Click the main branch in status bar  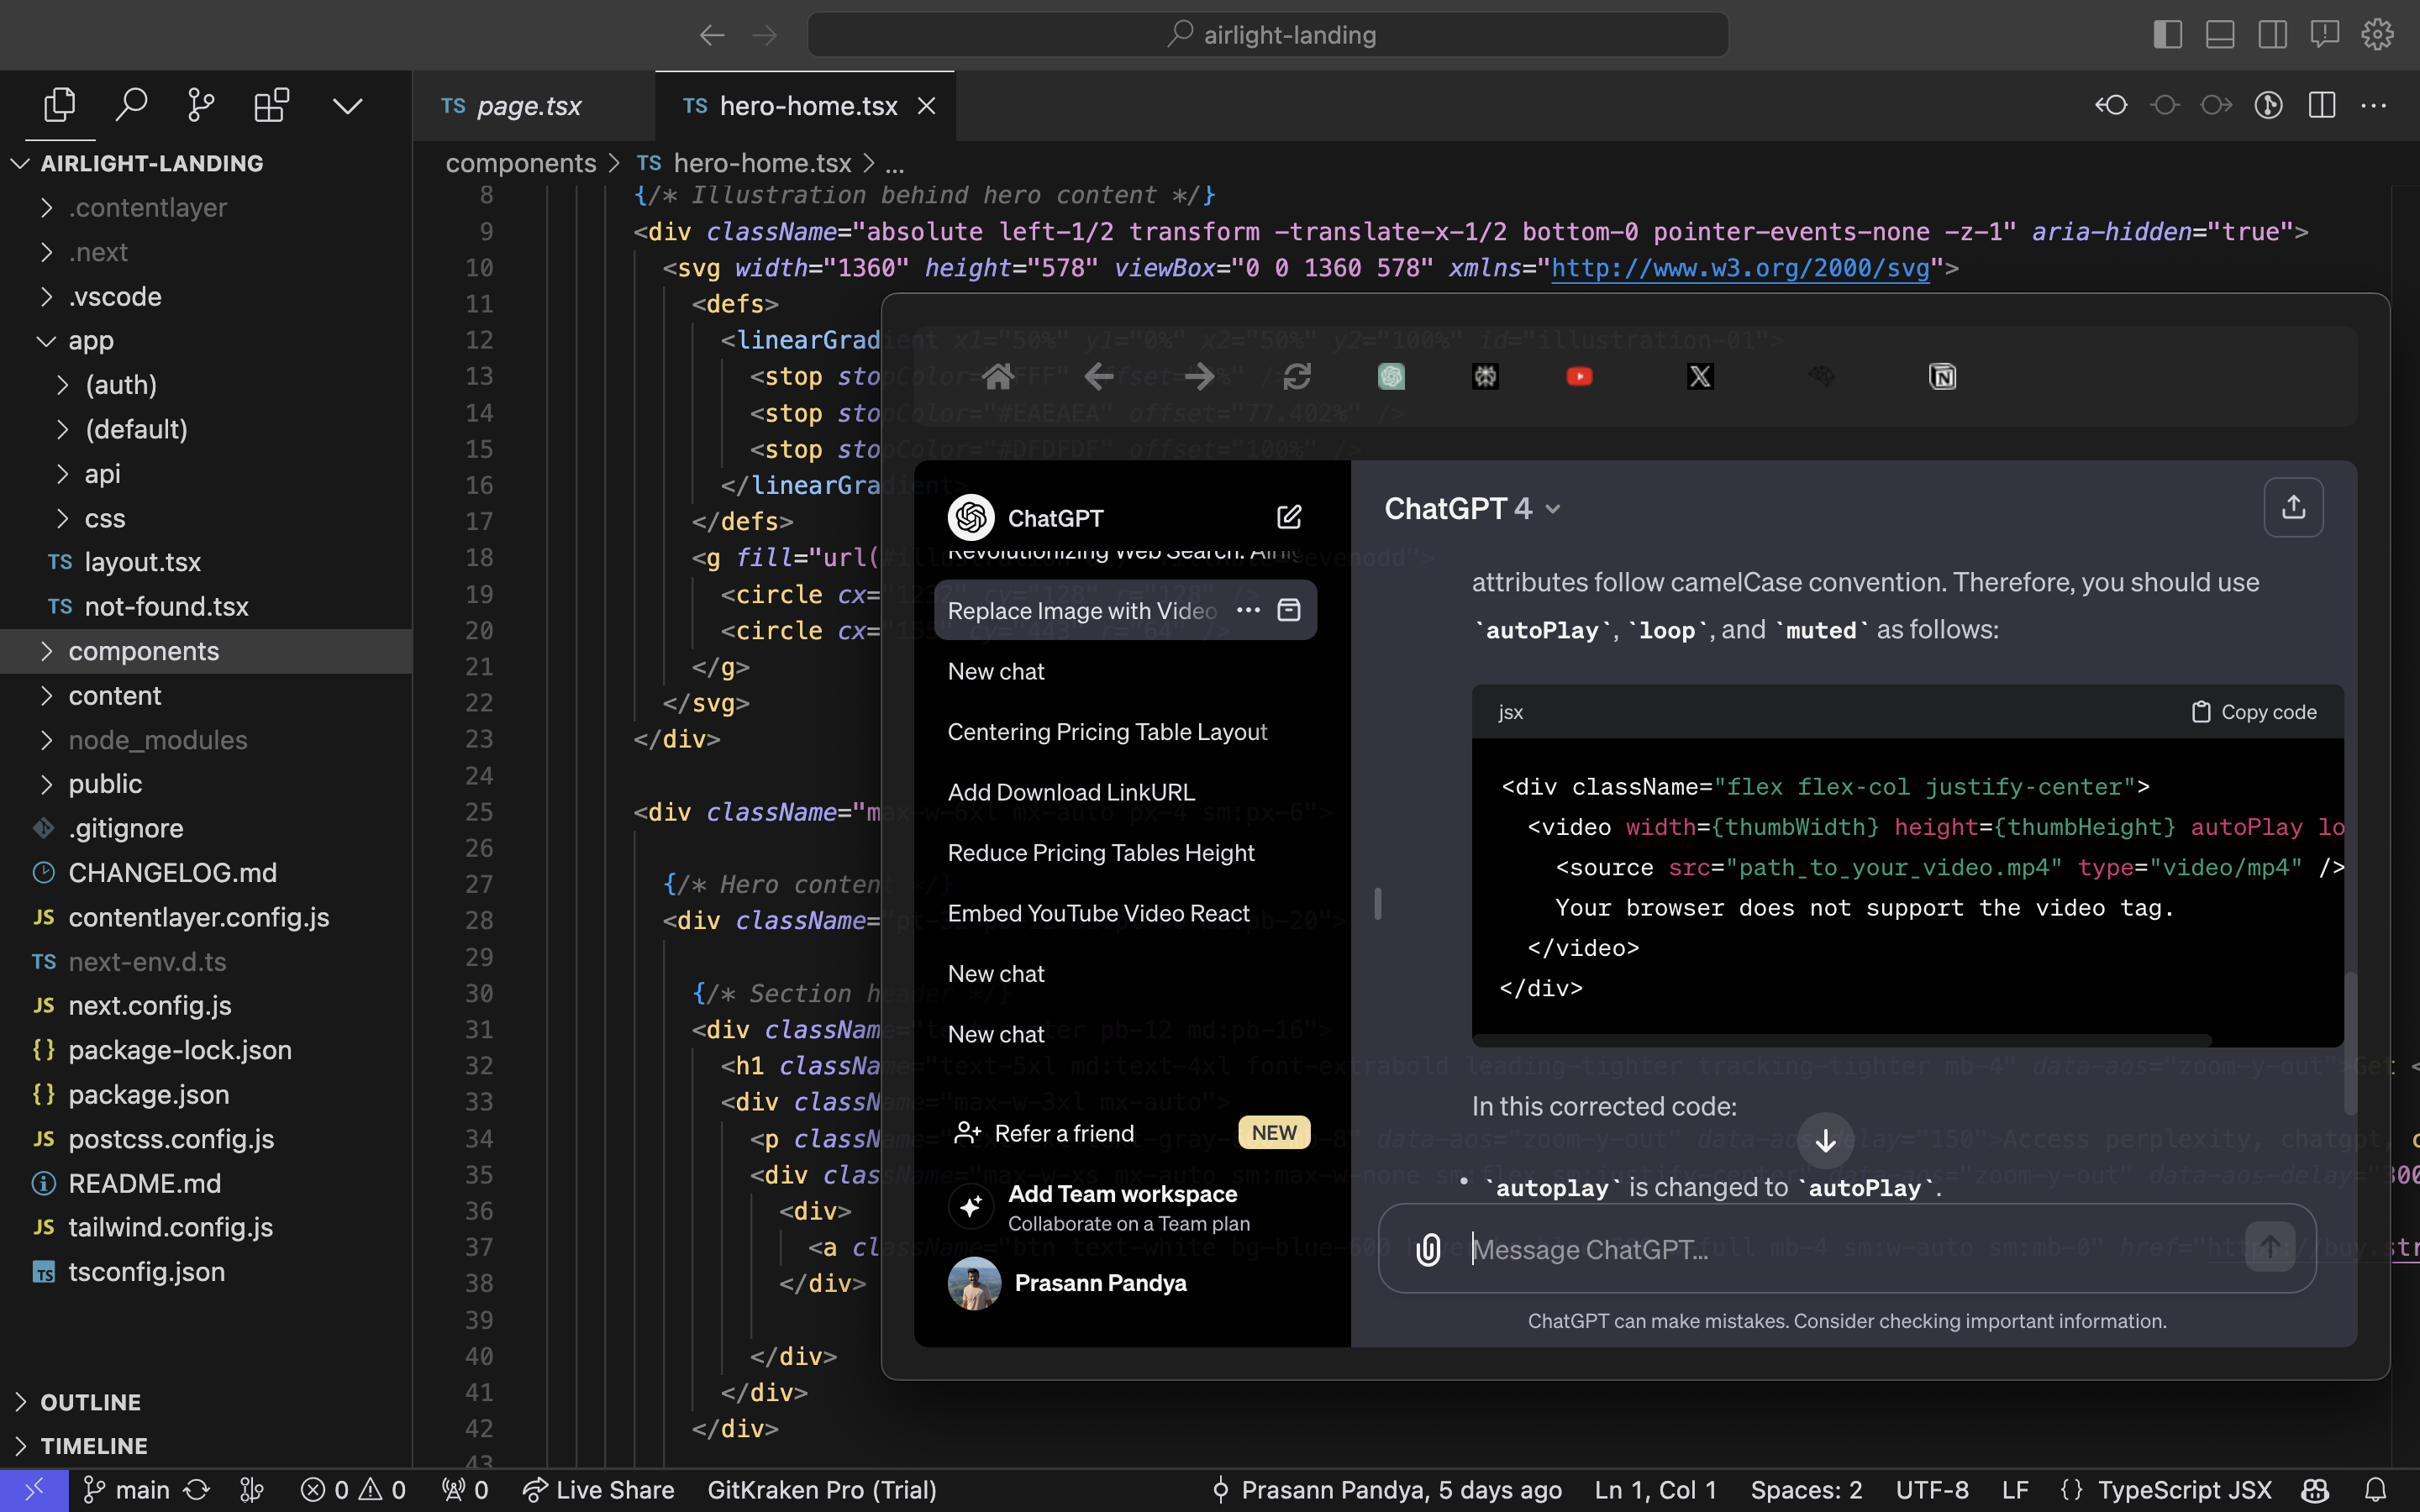(141, 1490)
